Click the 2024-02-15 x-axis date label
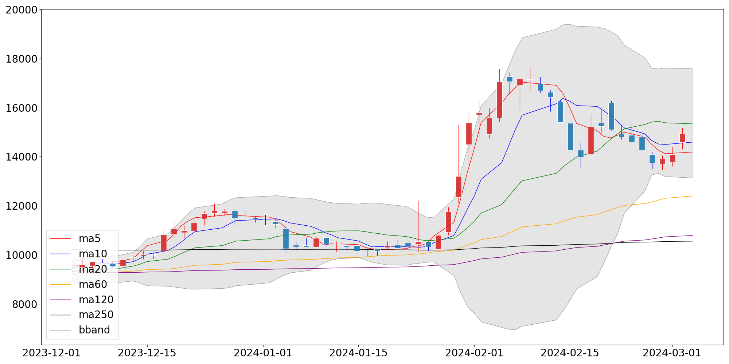Viewport: 729px width, 364px height. 570,353
